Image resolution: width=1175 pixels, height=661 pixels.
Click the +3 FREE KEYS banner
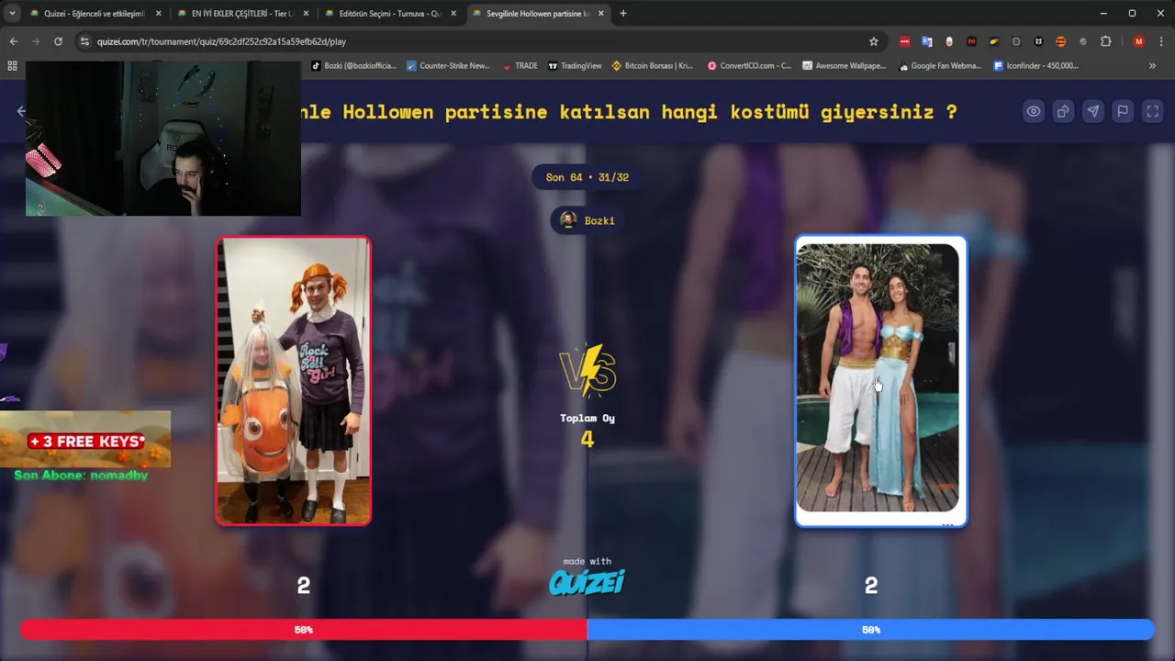[x=85, y=441]
